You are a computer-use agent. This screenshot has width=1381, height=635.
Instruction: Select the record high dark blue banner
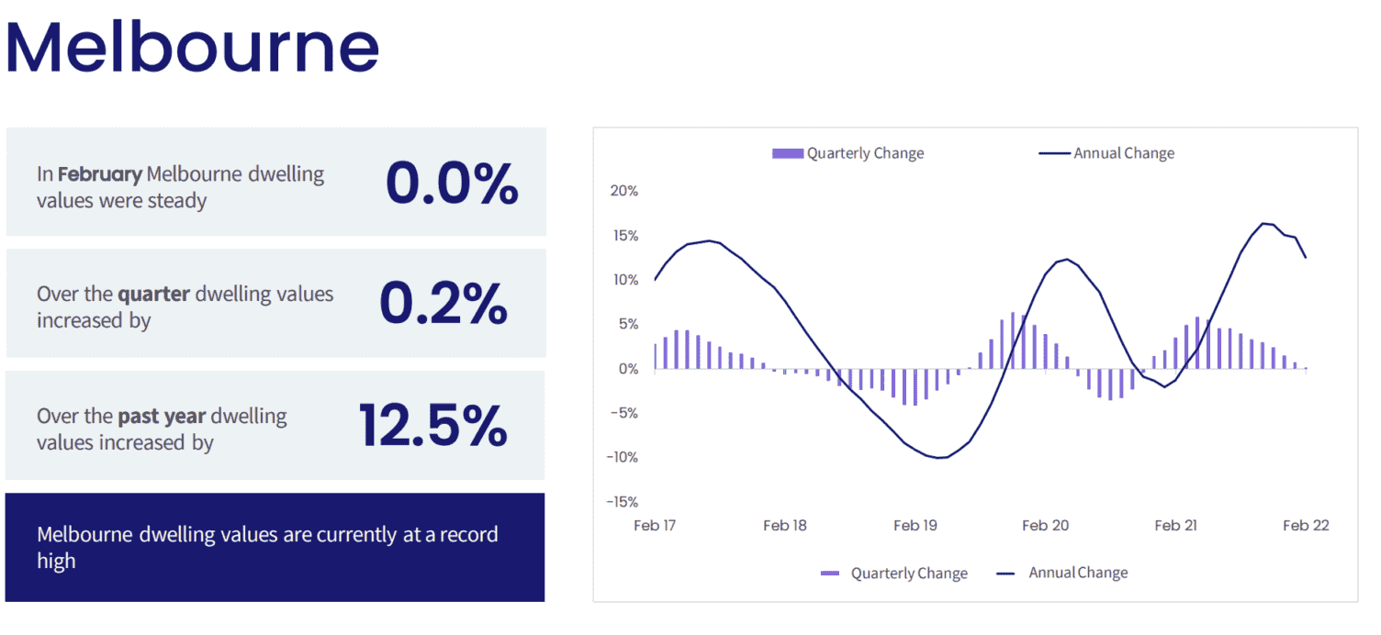(275, 547)
